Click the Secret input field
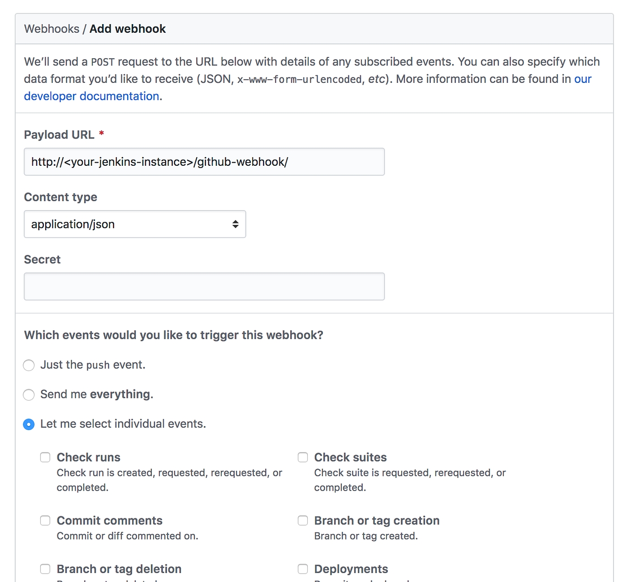 tap(204, 286)
